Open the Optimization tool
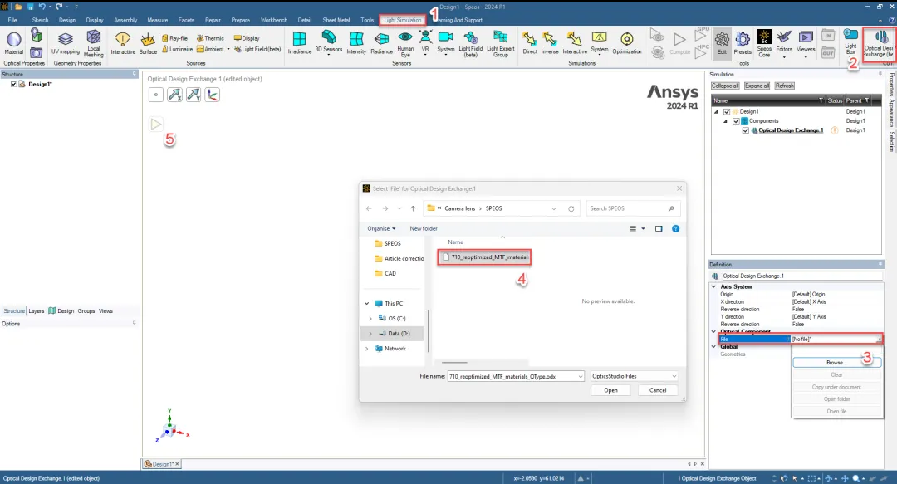Screen dimensions: 897x484 point(626,43)
